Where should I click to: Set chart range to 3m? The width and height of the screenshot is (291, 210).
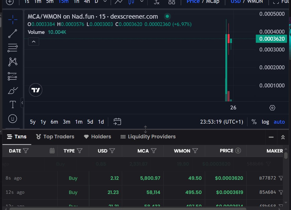point(66,122)
